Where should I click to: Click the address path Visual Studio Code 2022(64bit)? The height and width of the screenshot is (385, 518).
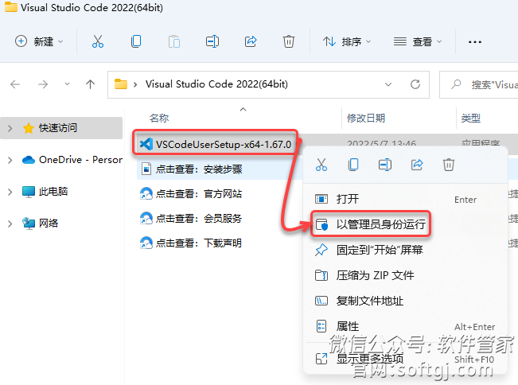coord(216,84)
